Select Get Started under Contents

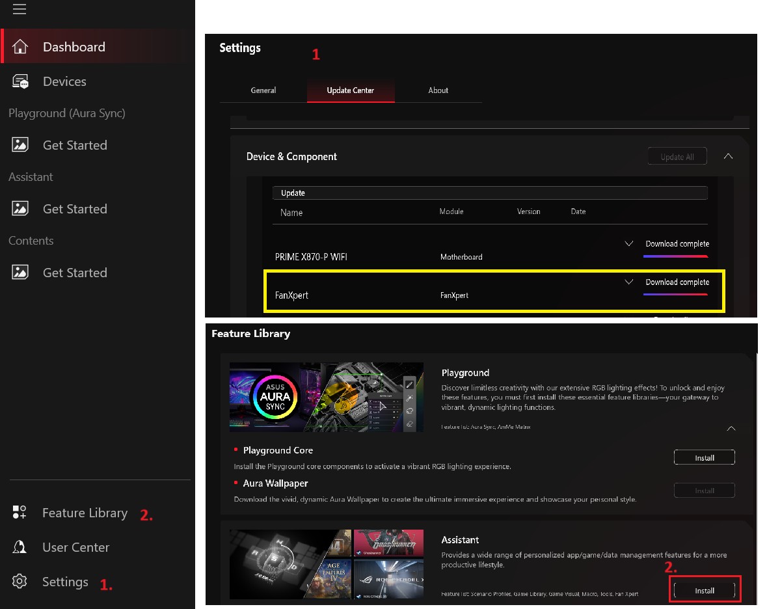pyautogui.click(x=98, y=272)
